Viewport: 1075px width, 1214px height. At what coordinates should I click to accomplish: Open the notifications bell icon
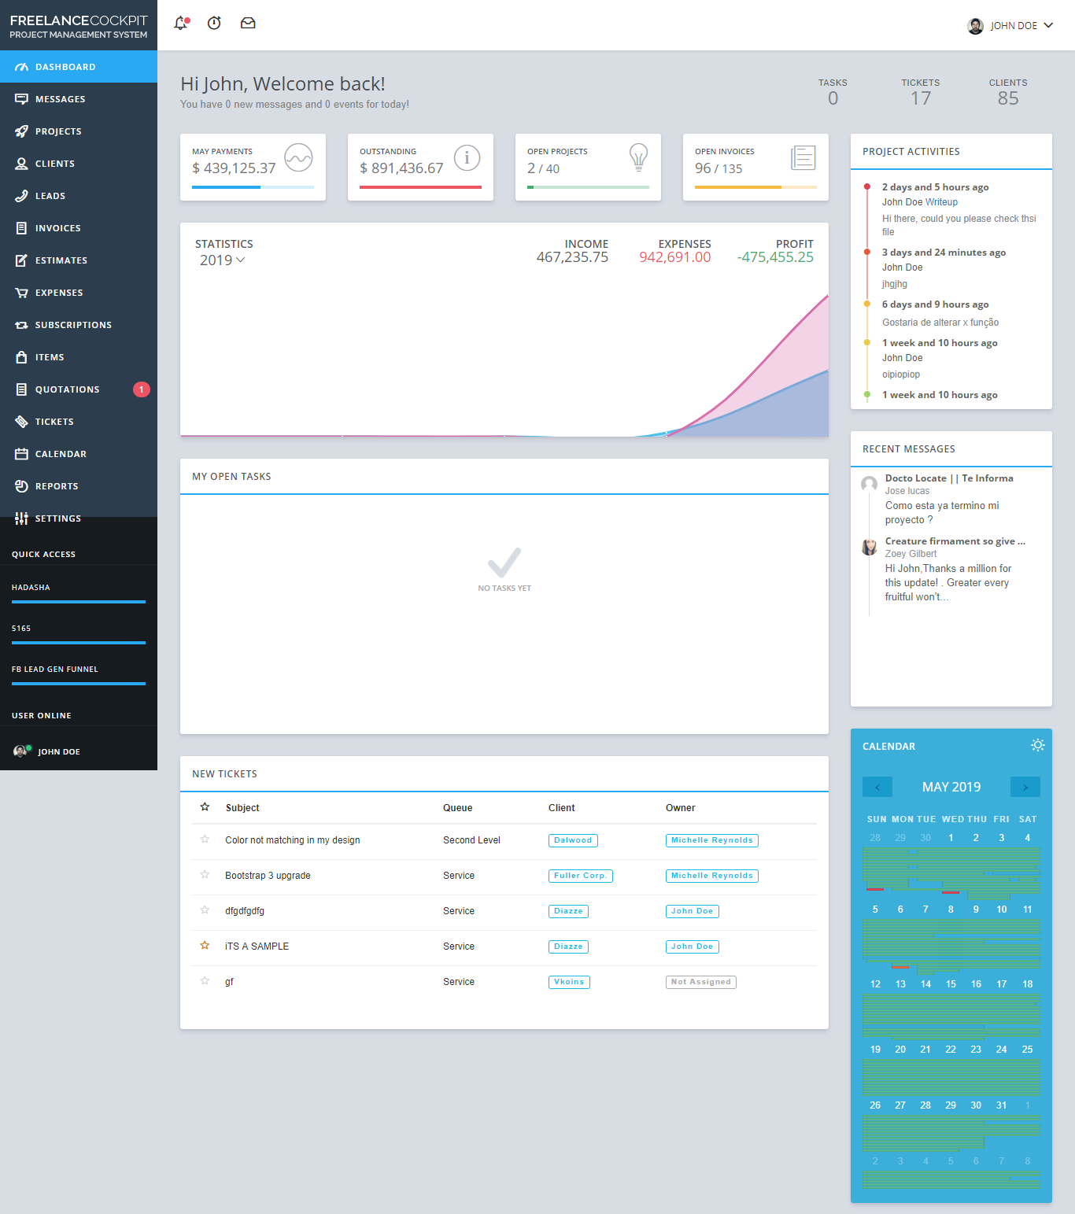click(x=181, y=24)
